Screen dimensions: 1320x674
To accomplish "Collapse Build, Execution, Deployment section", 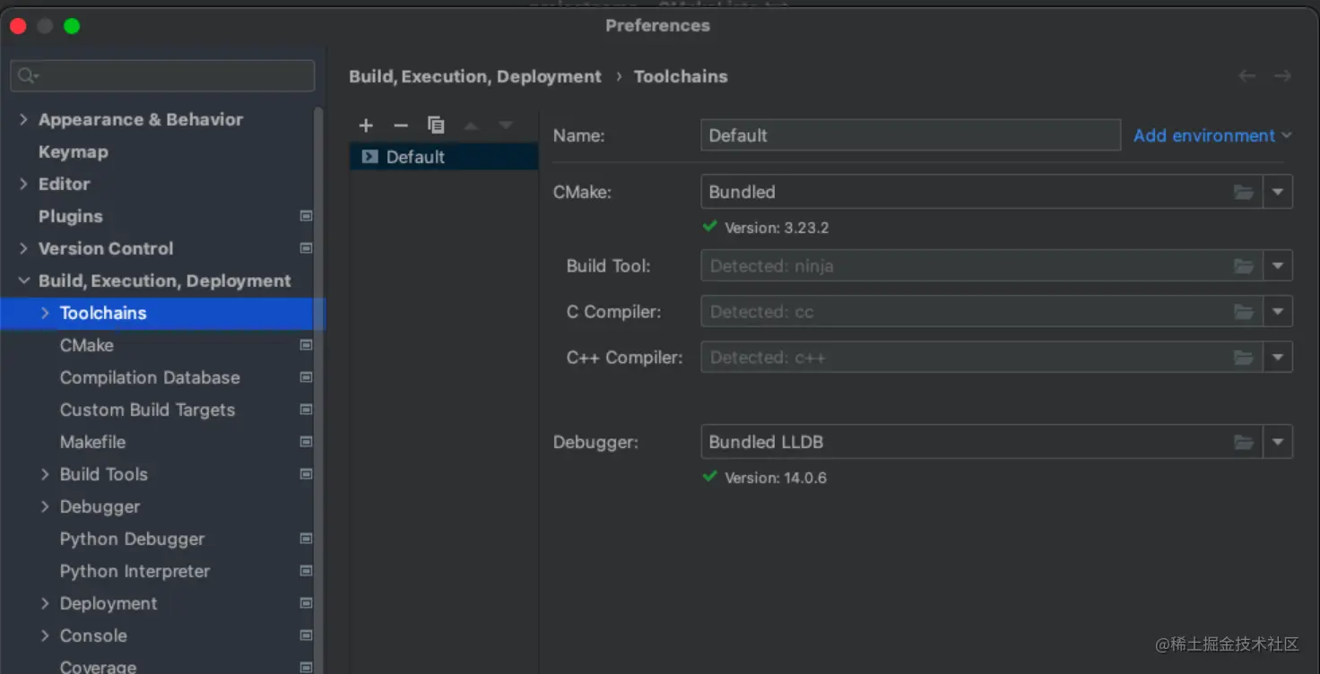I will pos(23,281).
